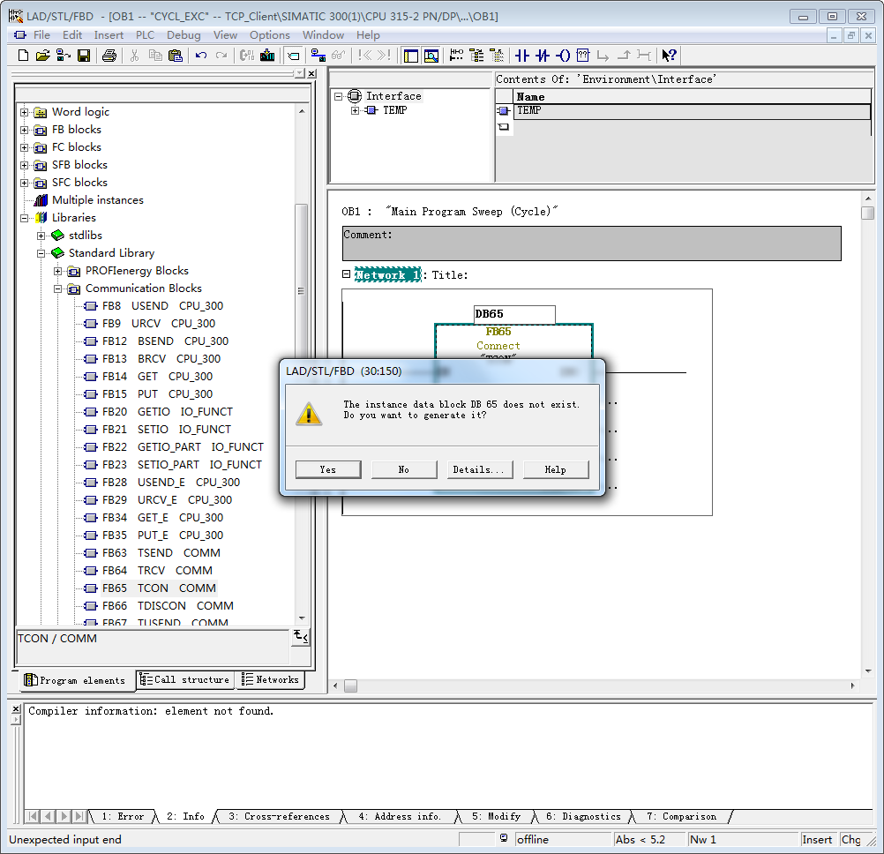Click Yes to generate DB 65
This screenshot has height=854, width=884.
pyautogui.click(x=328, y=469)
